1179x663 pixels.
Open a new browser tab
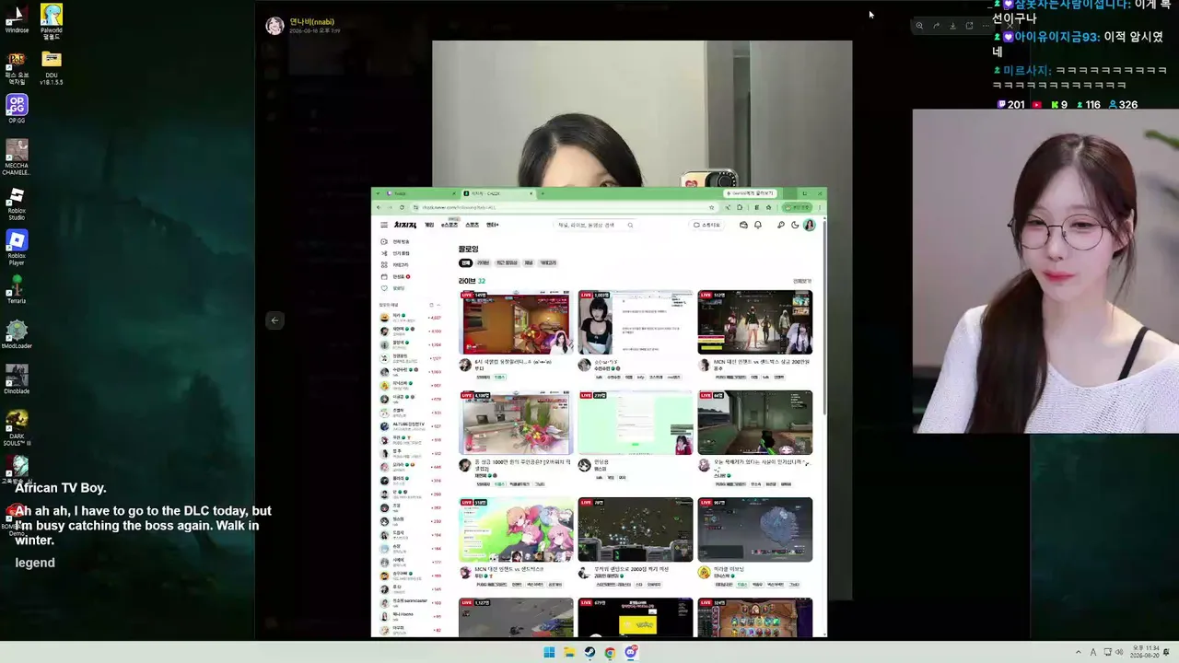click(543, 193)
